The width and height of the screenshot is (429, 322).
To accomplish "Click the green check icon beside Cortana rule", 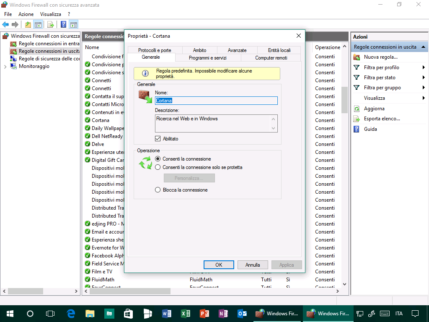I will [88, 120].
